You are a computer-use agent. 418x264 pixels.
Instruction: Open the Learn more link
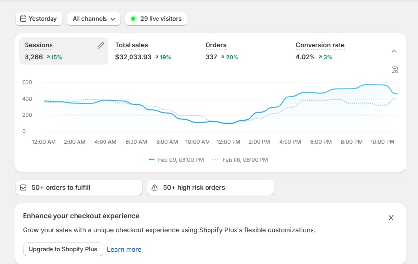click(x=124, y=249)
